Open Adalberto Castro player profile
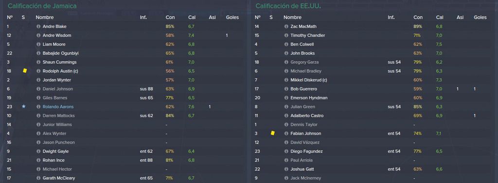The image size is (498, 183). 307,116
